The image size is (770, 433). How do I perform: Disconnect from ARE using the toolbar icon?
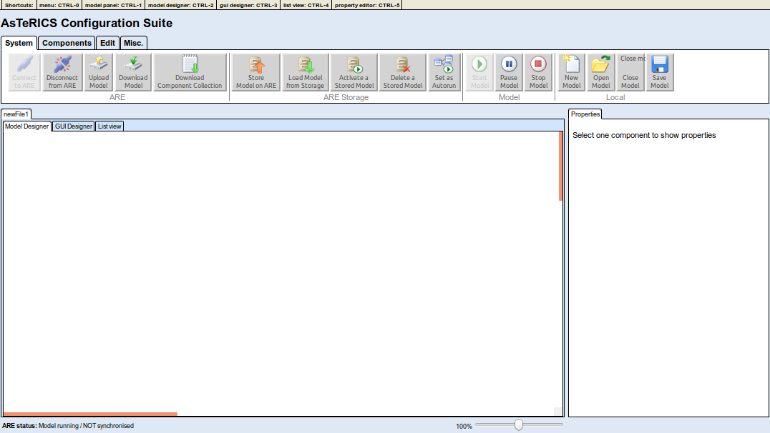(x=62, y=72)
